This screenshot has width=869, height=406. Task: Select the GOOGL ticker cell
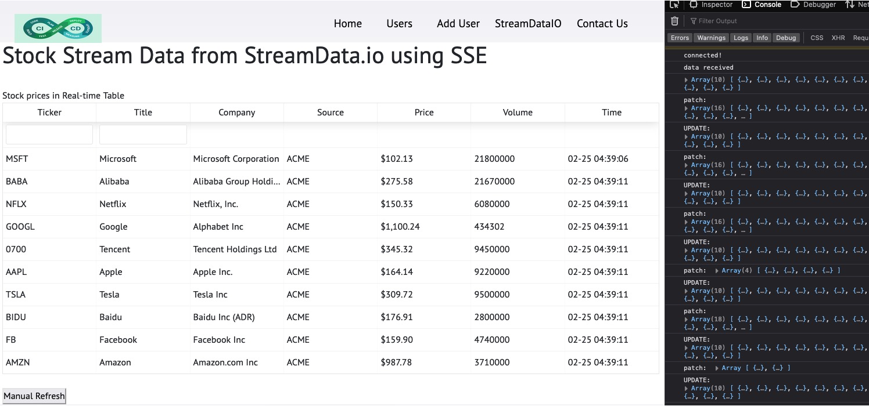tap(49, 227)
